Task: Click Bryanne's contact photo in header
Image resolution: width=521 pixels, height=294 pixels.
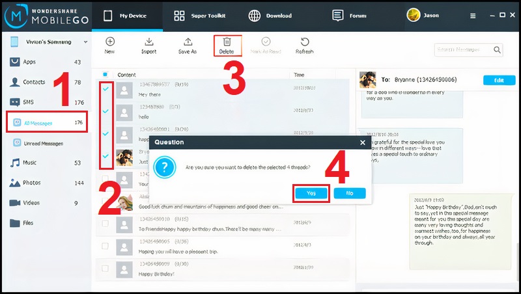Action: (x=368, y=80)
